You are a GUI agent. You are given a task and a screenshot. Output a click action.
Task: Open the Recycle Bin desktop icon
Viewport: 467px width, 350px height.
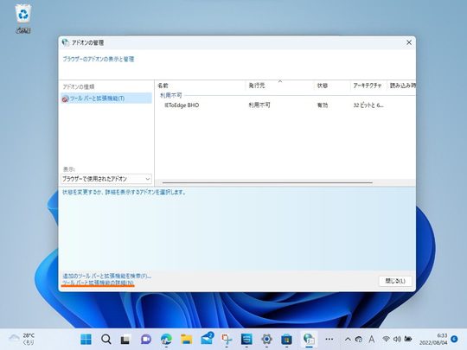(x=23, y=19)
